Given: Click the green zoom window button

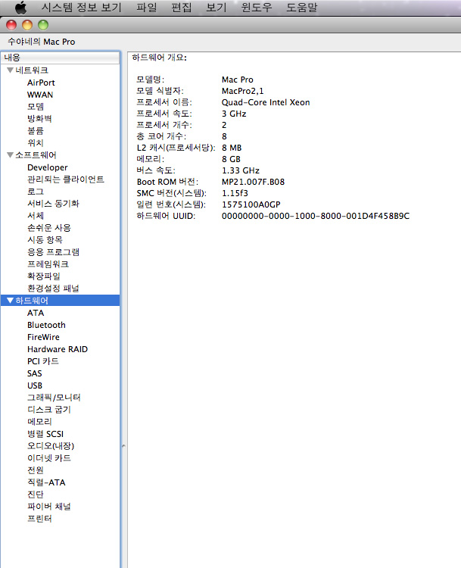Looking at the screenshot, I should [x=43, y=25].
